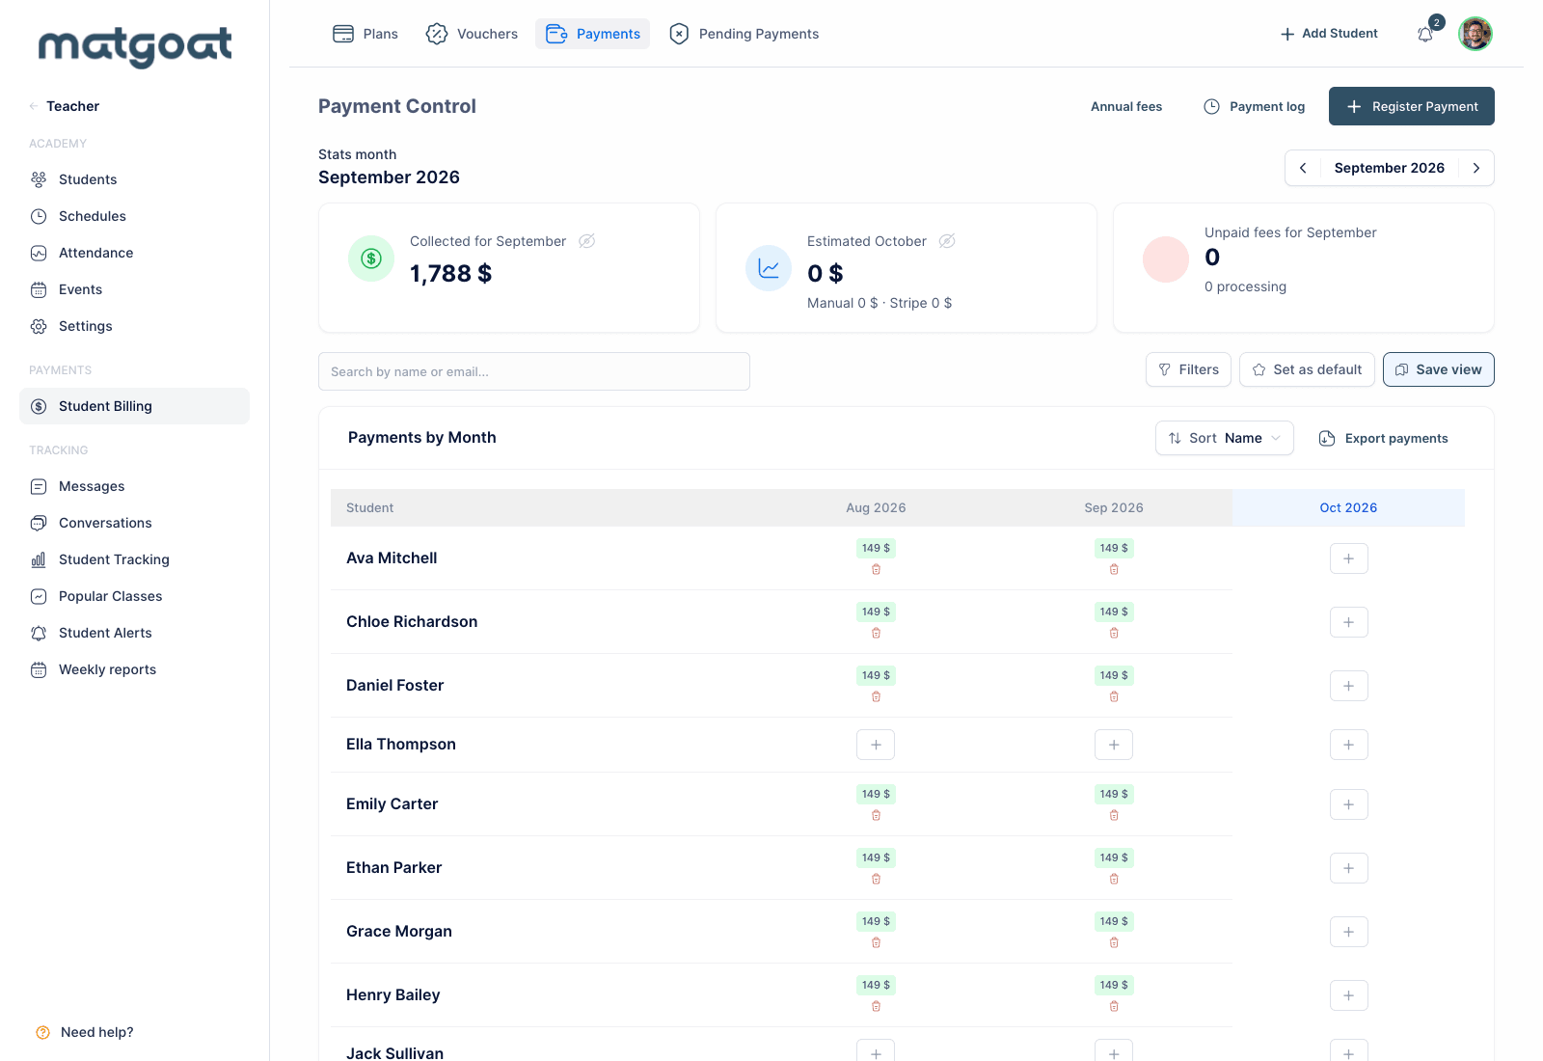The image size is (1543, 1061).
Task: Add Oct 2026 payment for Grace Morgan
Action: 1348,932
